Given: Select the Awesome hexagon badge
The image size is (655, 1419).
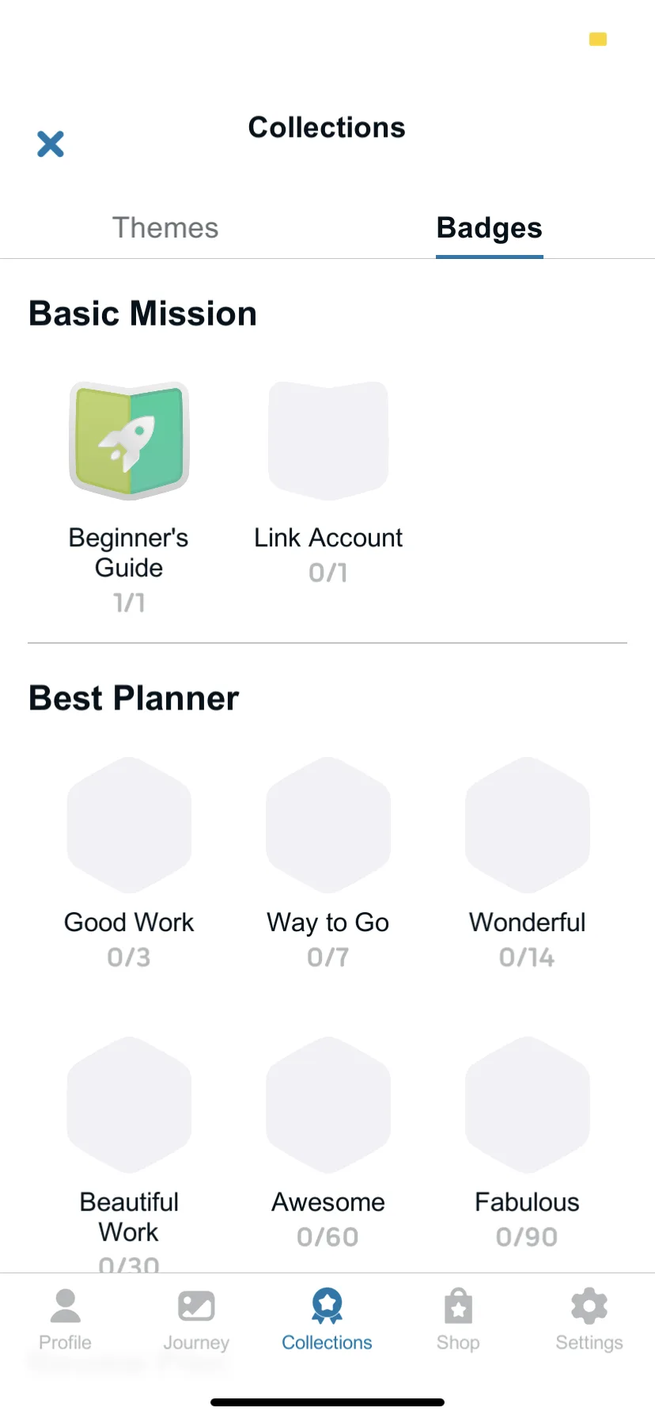Looking at the screenshot, I should pyautogui.click(x=328, y=1105).
